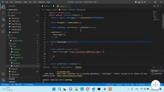Open the Run and Debug view
Screen dimensions: 164x92
point(3,25)
